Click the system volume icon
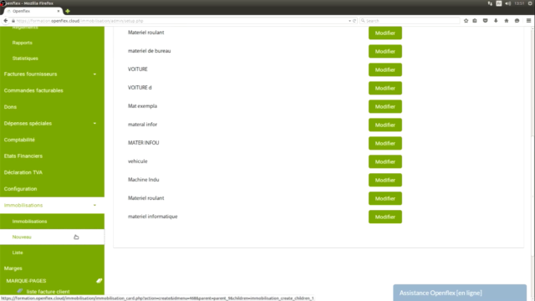This screenshot has height=301, width=535. click(507, 3)
